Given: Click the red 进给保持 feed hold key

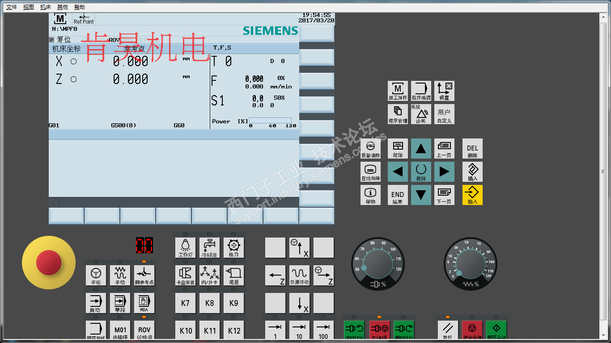Looking at the screenshot, I should [x=472, y=330].
